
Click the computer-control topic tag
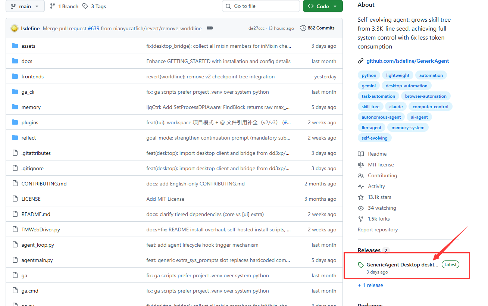pyautogui.click(x=431, y=107)
